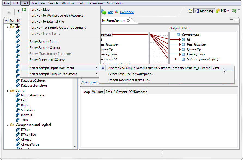
Task: Toggle the Mapping perspective button
Action: [x=204, y=11]
